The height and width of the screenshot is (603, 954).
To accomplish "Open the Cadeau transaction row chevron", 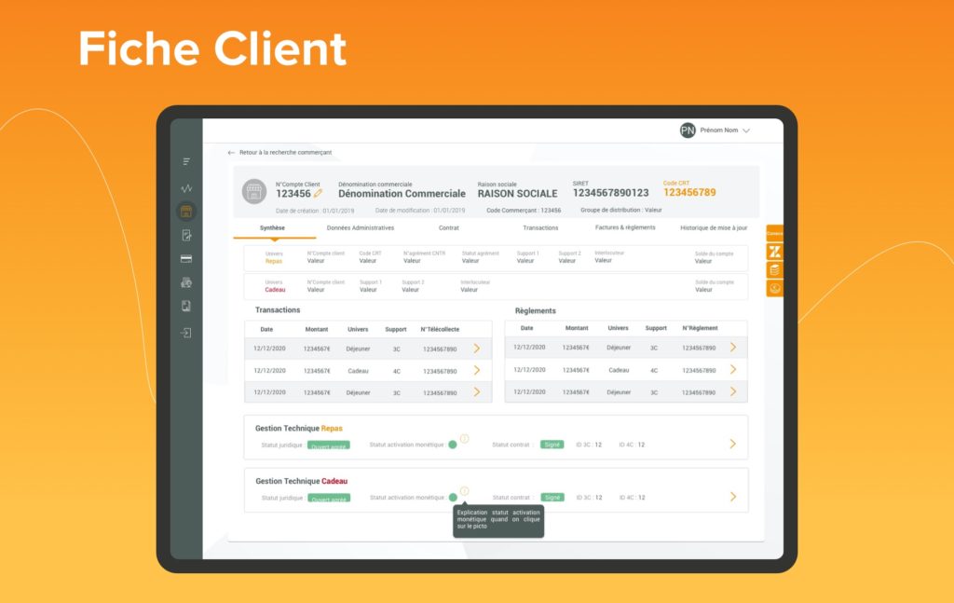I will 477,371.
